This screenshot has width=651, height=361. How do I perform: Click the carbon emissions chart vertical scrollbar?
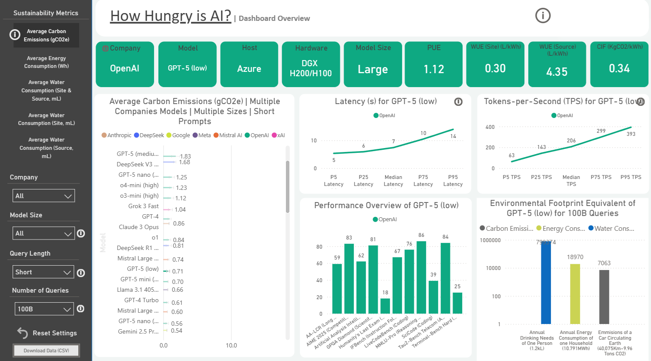pos(288,187)
